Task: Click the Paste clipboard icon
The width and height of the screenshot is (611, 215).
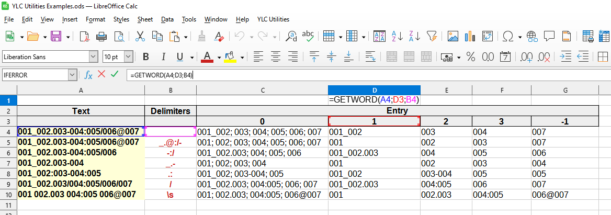Action: [x=174, y=37]
